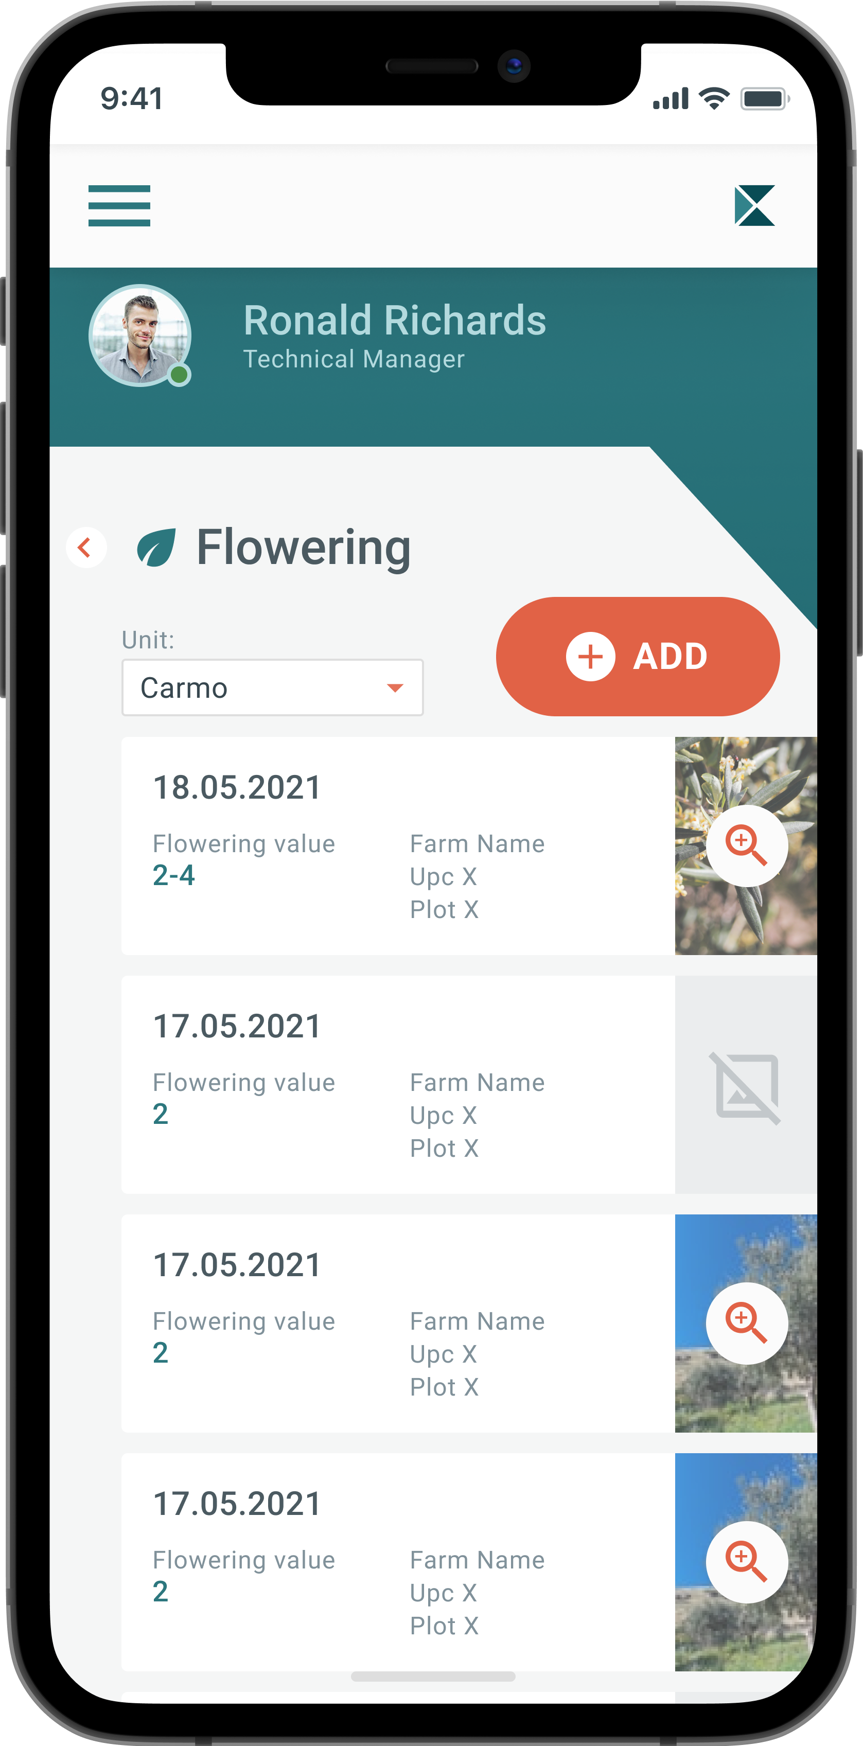Open Ronald Richards profile avatar
This screenshot has height=1746, width=863.
[139, 335]
